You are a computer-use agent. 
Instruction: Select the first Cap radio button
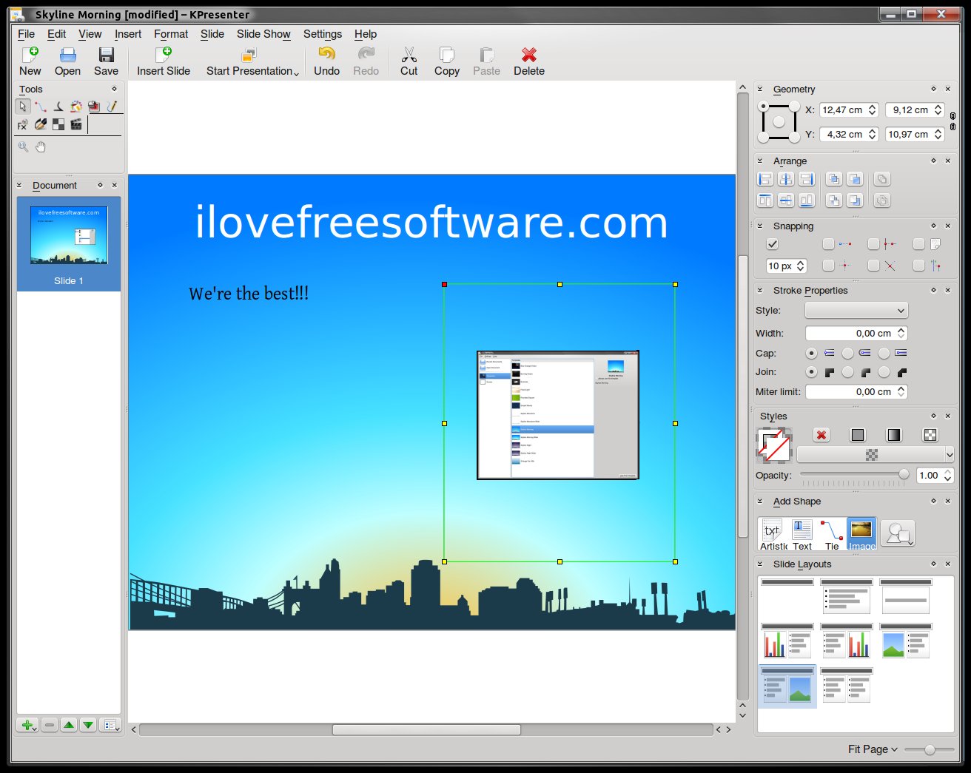click(812, 354)
